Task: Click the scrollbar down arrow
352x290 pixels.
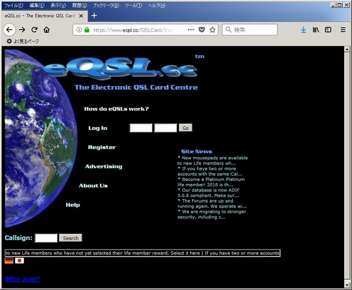Action: tap(347, 285)
